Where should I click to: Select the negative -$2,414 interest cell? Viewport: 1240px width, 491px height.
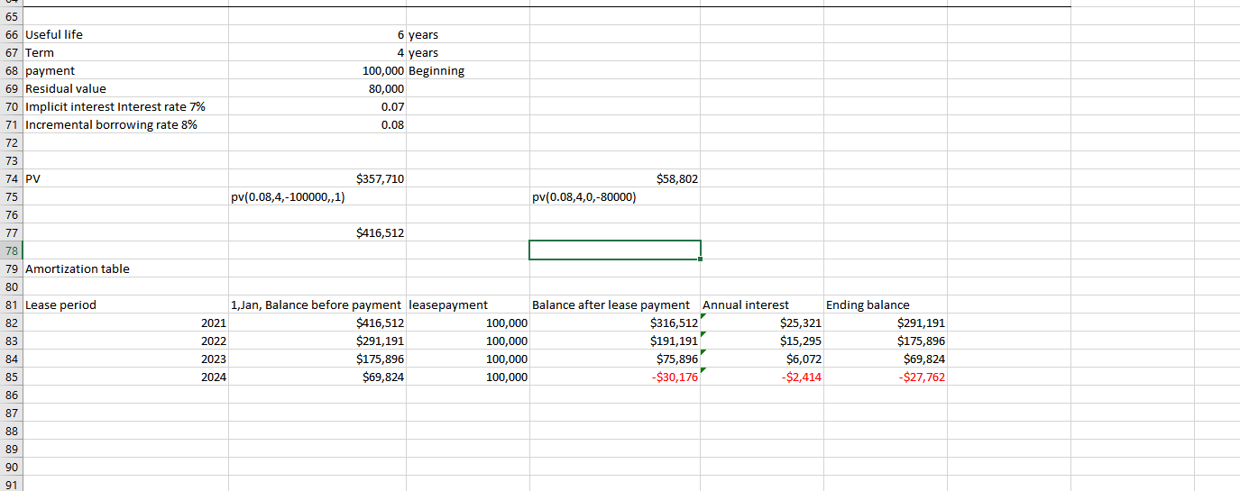point(762,377)
